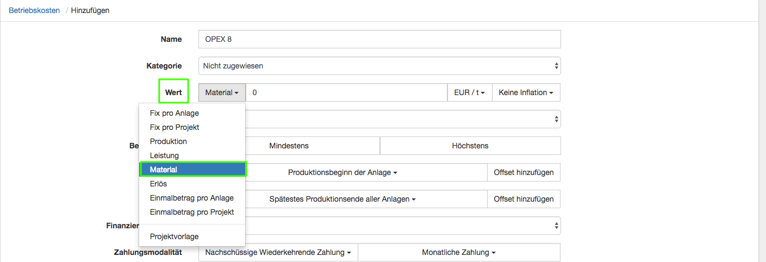Open the Kategorie select box

click(379, 66)
